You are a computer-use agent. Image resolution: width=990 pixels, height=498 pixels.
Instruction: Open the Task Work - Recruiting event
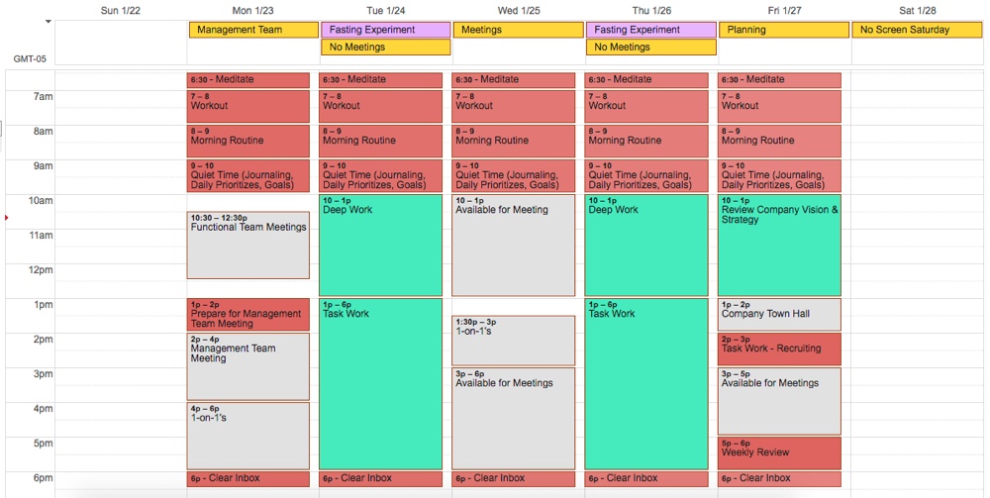[x=779, y=349]
